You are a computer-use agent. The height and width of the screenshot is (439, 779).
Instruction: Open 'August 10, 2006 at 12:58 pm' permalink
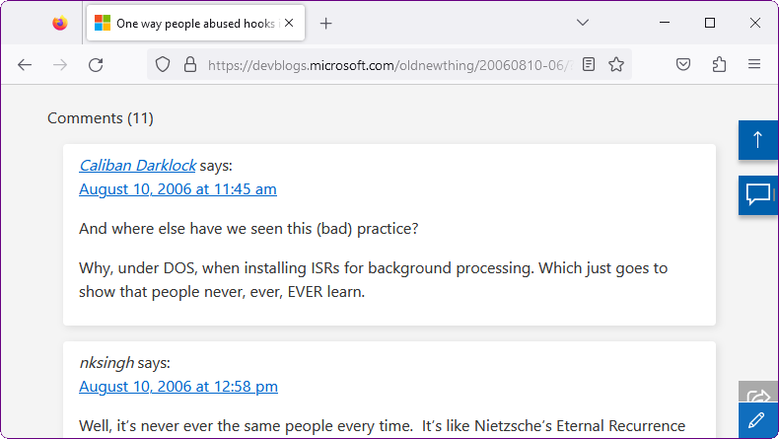tap(178, 387)
